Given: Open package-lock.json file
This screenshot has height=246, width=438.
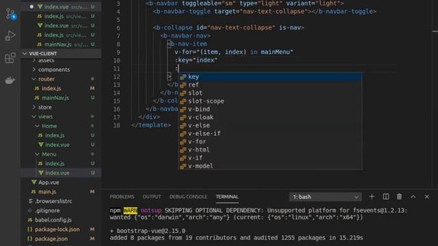Looking at the screenshot, I should pos(61,230).
